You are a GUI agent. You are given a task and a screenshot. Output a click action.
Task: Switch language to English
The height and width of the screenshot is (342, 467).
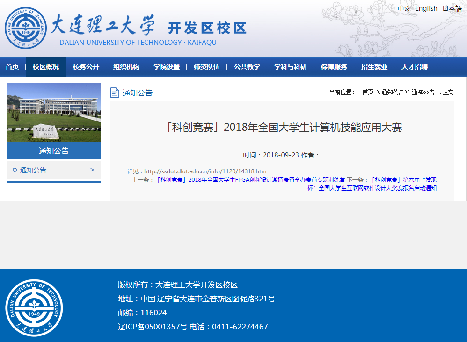coord(426,8)
